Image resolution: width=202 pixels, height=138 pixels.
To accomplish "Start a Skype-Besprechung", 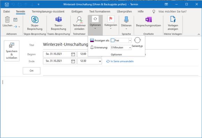I will click(35, 23).
